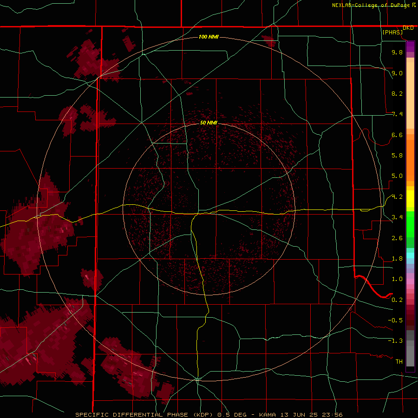Pick the peach band in the color scale
This screenshot has height=418, width=418.
point(410,95)
